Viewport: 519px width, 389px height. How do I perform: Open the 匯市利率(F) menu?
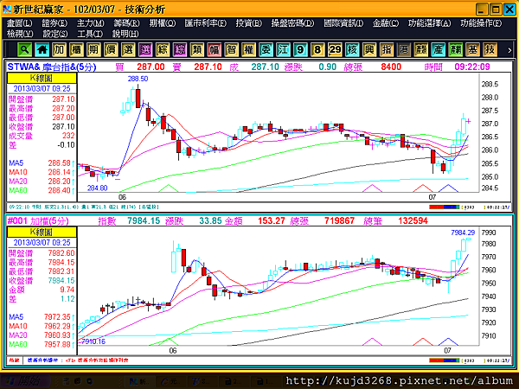(x=206, y=23)
